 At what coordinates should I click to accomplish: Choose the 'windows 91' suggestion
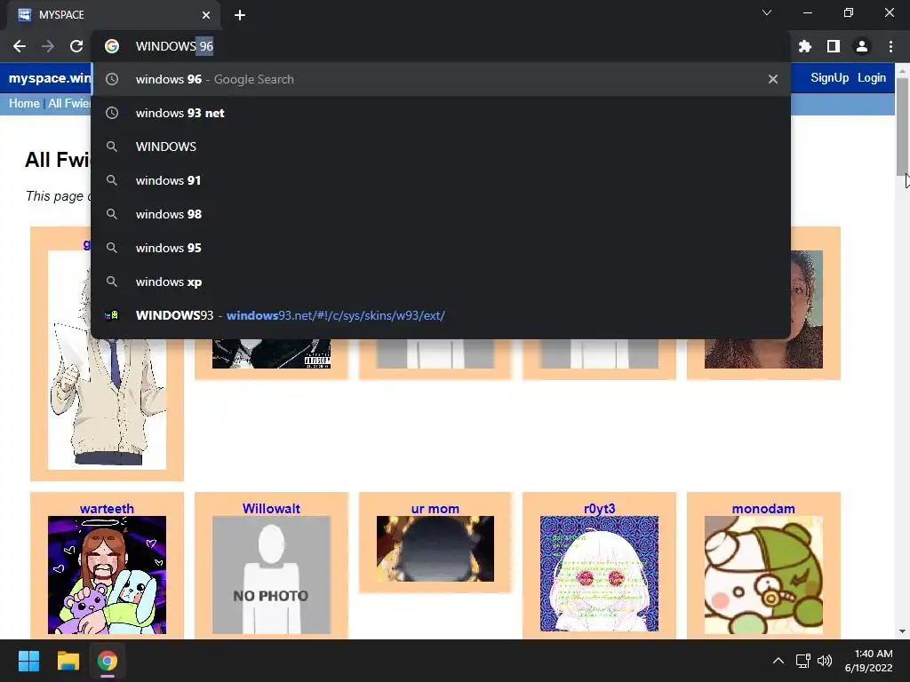click(x=441, y=180)
